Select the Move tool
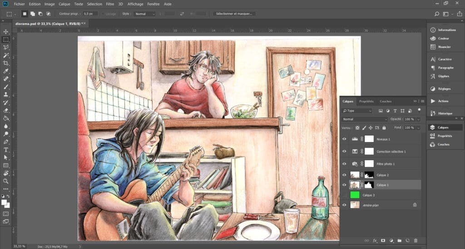Viewport: 465px width, 249px height. (5, 32)
